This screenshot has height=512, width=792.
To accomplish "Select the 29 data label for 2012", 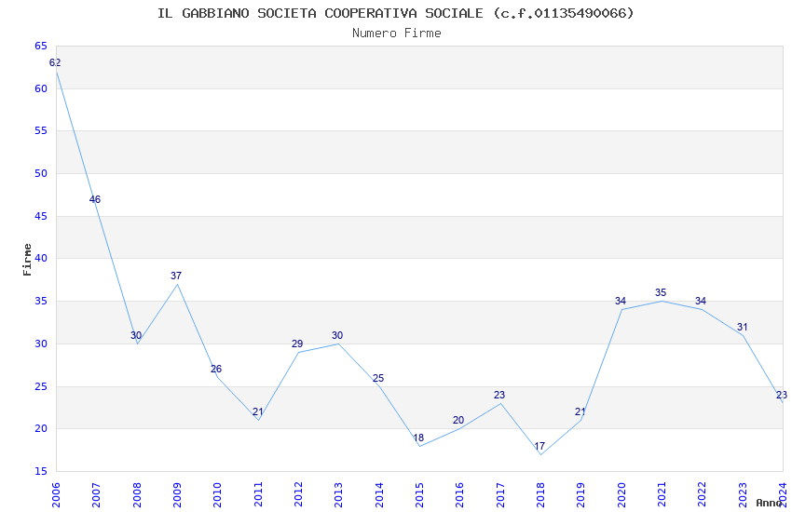I will click(x=297, y=344).
